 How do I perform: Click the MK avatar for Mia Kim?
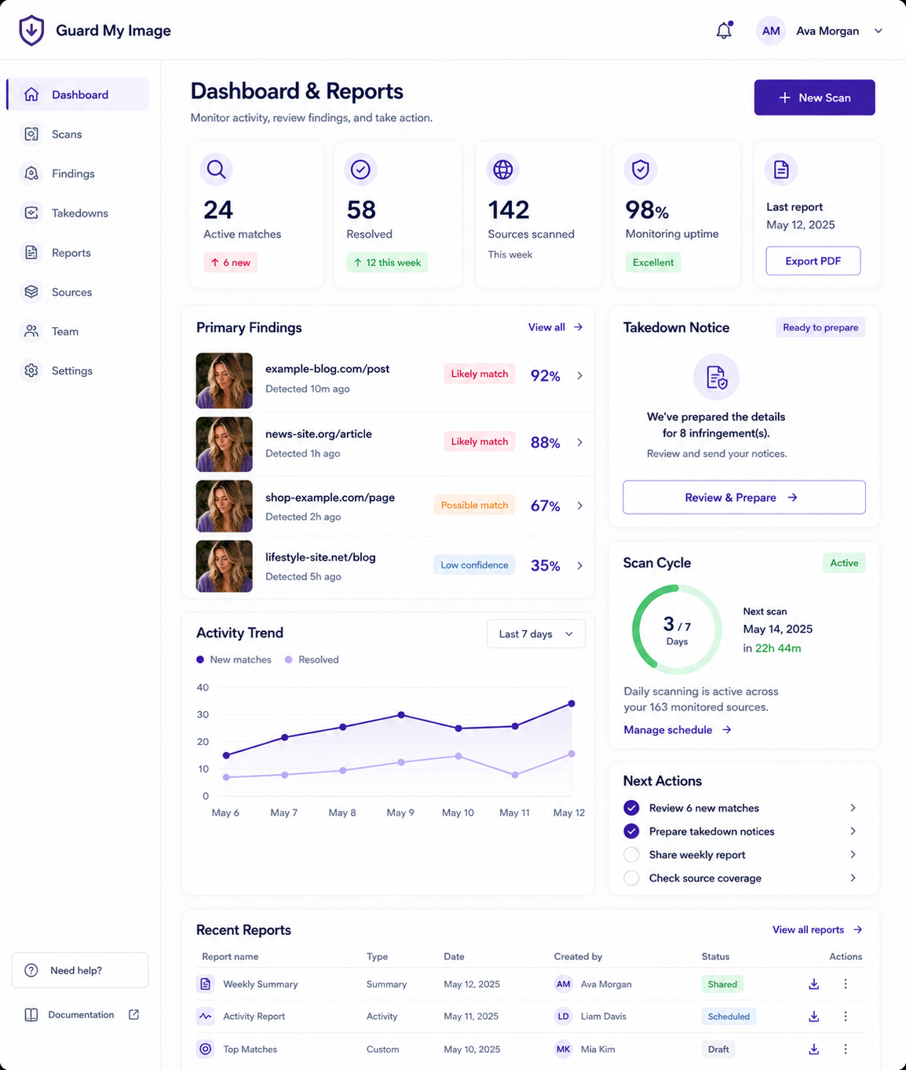click(x=563, y=1049)
